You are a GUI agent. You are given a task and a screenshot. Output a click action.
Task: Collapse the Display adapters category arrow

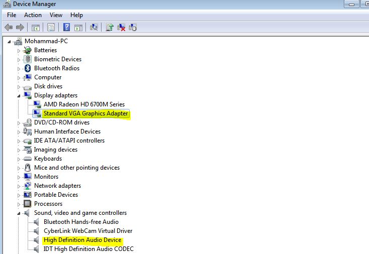[x=19, y=96]
